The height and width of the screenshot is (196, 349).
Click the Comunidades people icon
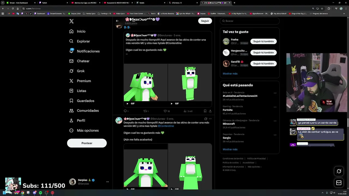click(71, 111)
